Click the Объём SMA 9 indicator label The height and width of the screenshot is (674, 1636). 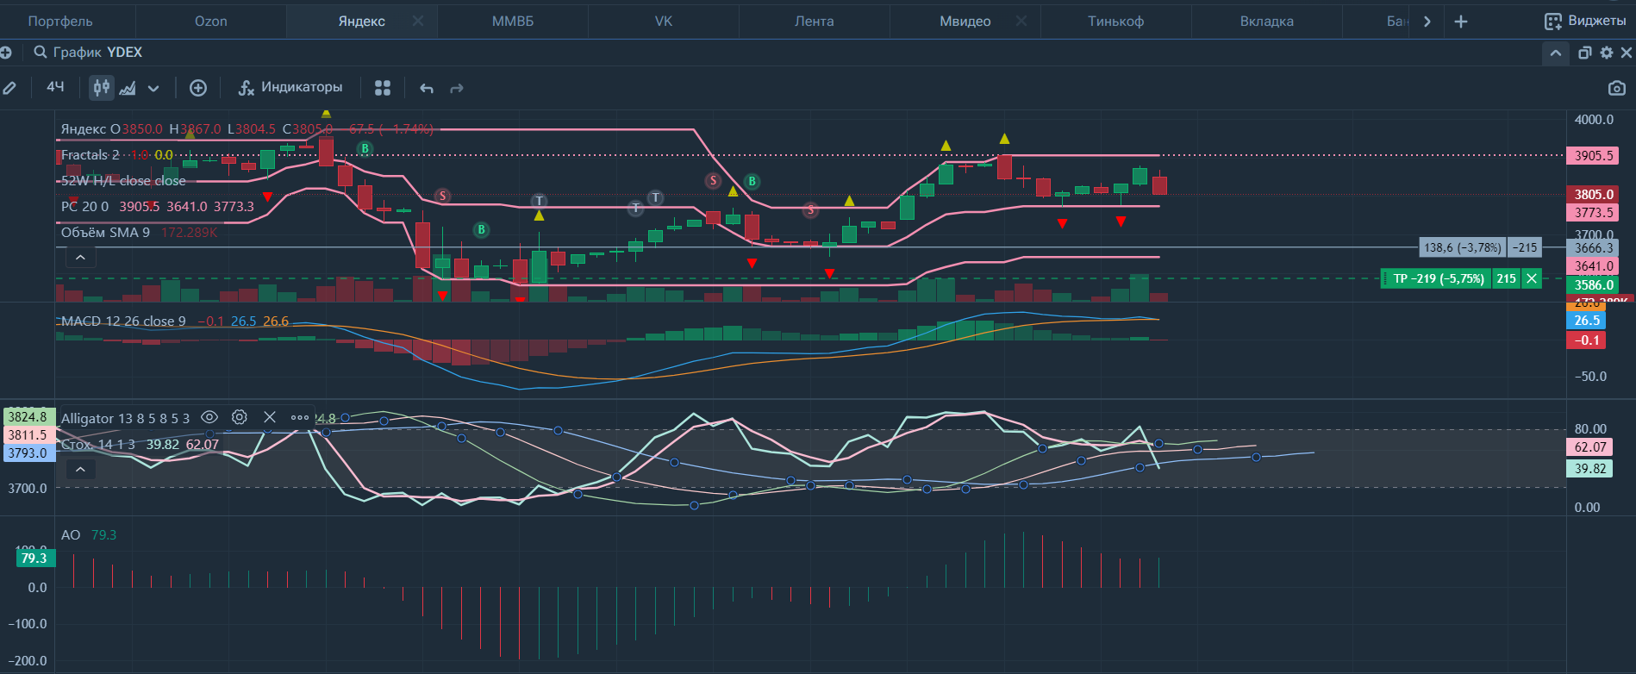105,233
